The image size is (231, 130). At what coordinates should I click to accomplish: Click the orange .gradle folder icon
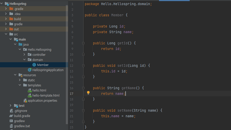[11, 9]
